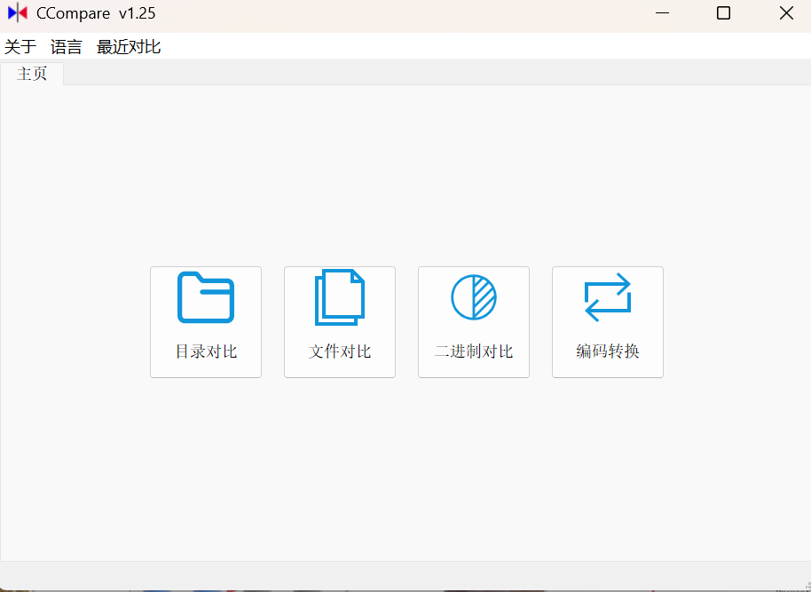Open the 语言 menu to switch language
The height and width of the screenshot is (592, 811).
click(66, 46)
